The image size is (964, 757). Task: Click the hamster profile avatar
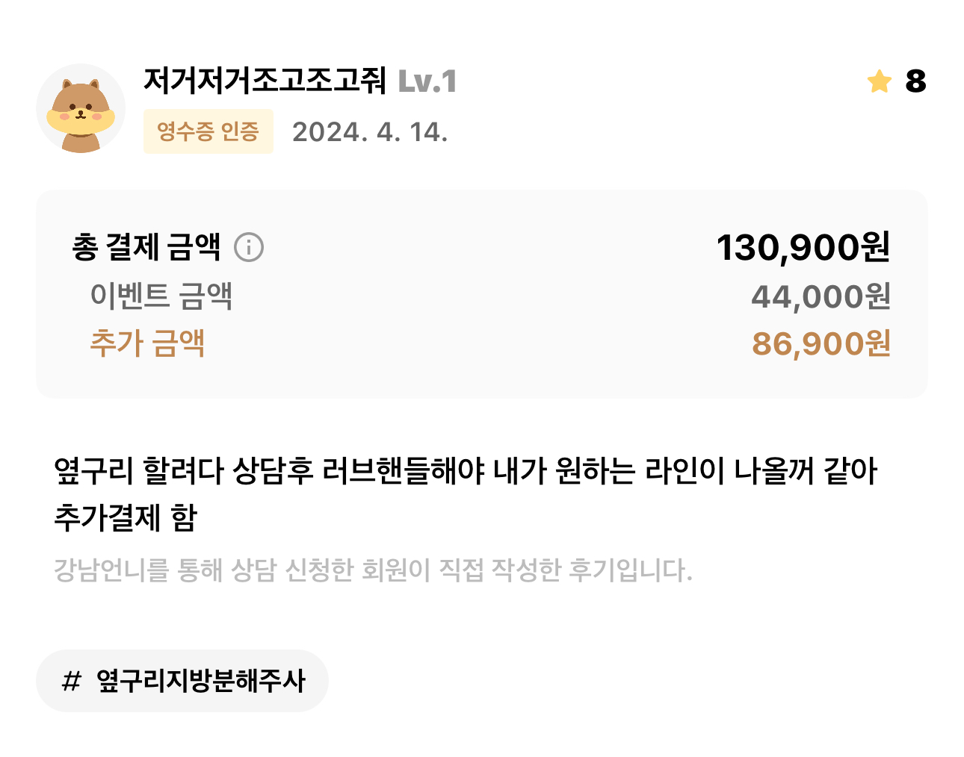(x=81, y=108)
